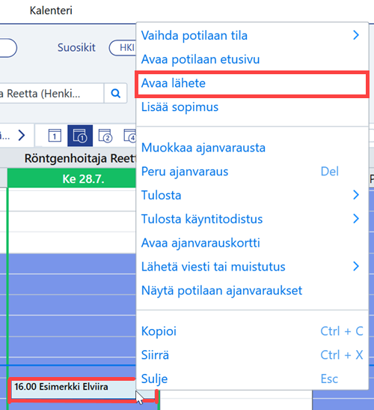Open the Tulosta submenu

point(252,196)
